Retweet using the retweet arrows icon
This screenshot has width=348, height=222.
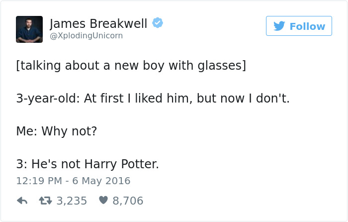(45, 201)
